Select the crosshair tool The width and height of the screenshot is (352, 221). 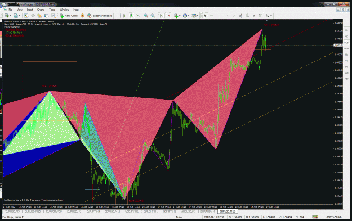click(x=212, y=16)
